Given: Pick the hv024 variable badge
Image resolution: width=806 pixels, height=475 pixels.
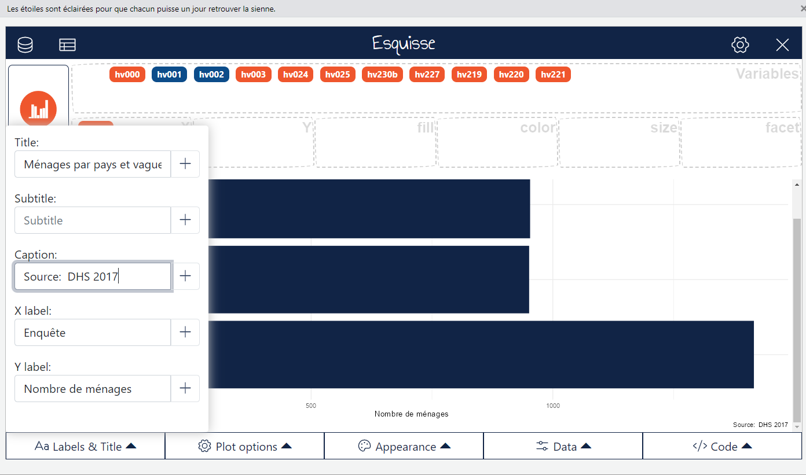Looking at the screenshot, I should [x=296, y=74].
